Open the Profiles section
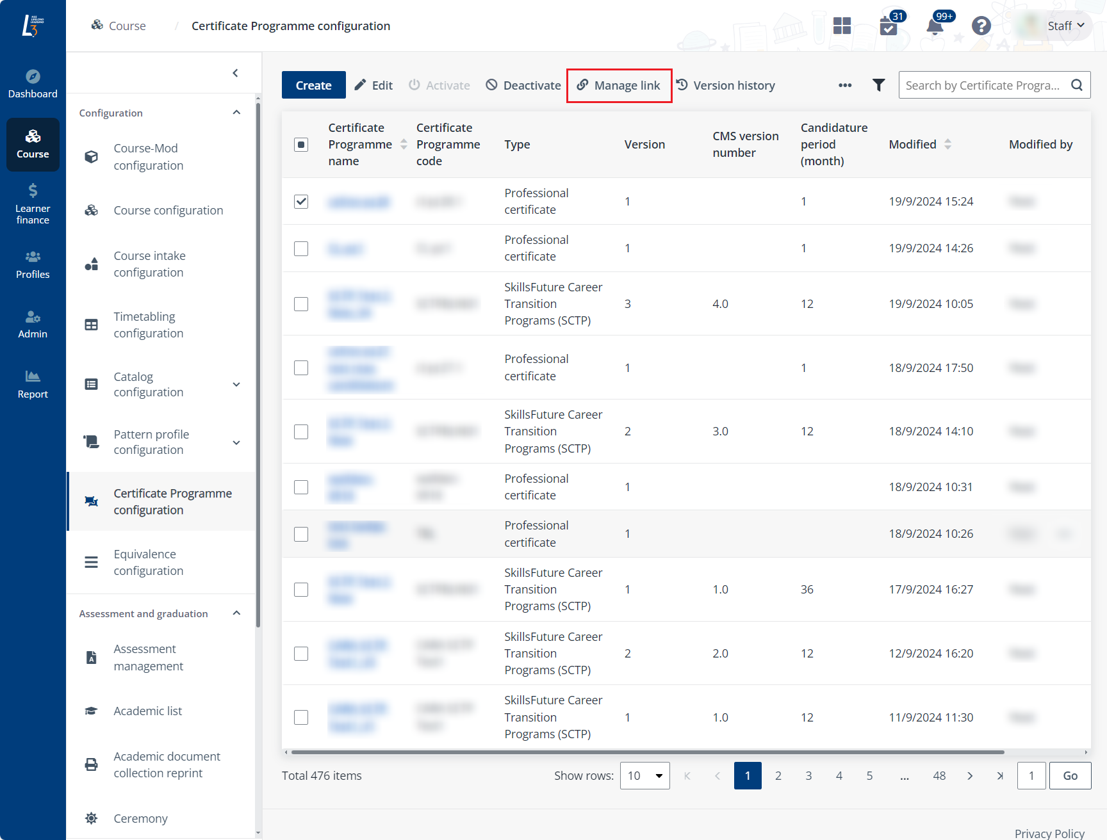The height and width of the screenshot is (840, 1107). click(x=33, y=264)
